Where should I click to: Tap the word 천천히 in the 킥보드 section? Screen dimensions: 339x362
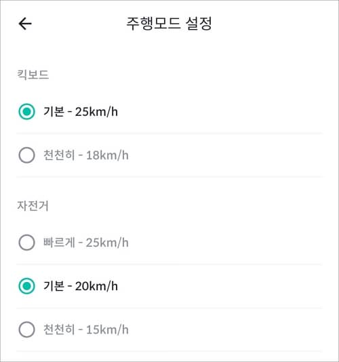59,155
